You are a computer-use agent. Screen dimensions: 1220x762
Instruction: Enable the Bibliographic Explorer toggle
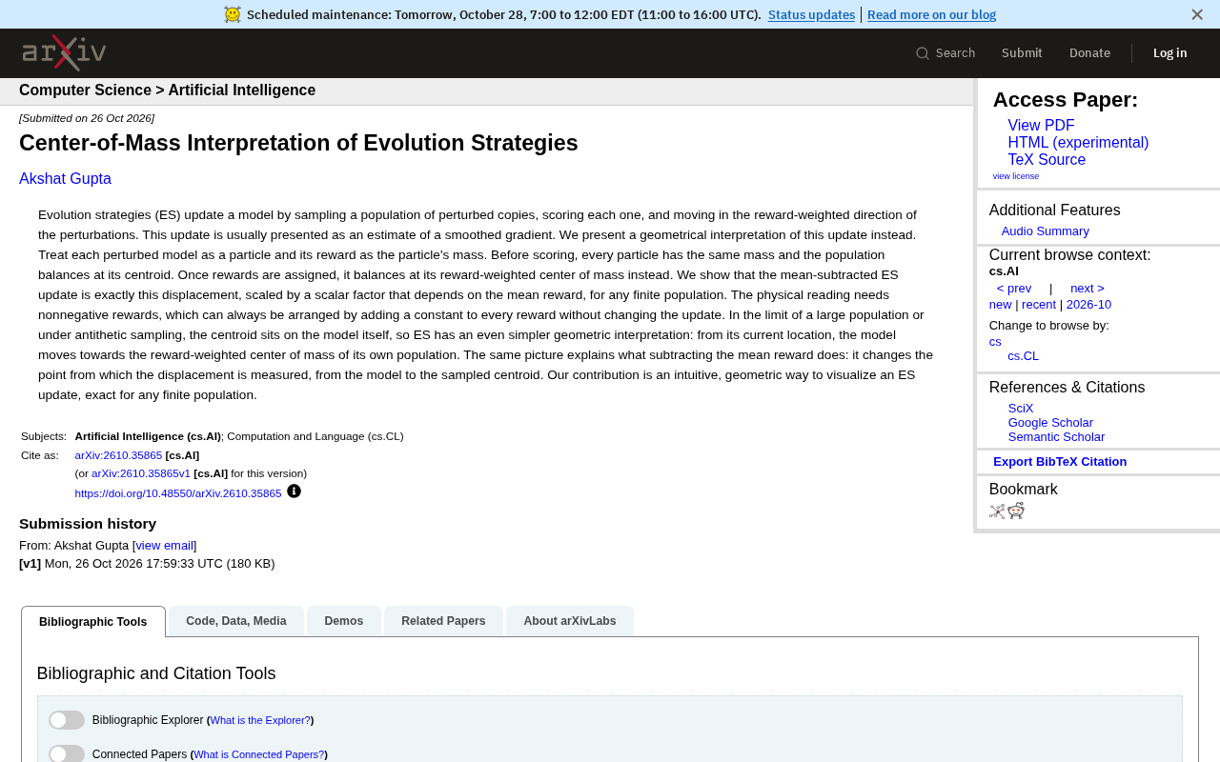pyautogui.click(x=67, y=720)
